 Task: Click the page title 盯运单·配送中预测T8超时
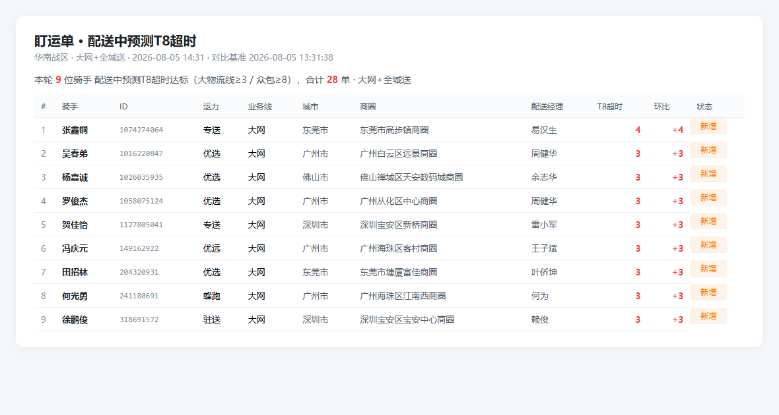point(116,41)
